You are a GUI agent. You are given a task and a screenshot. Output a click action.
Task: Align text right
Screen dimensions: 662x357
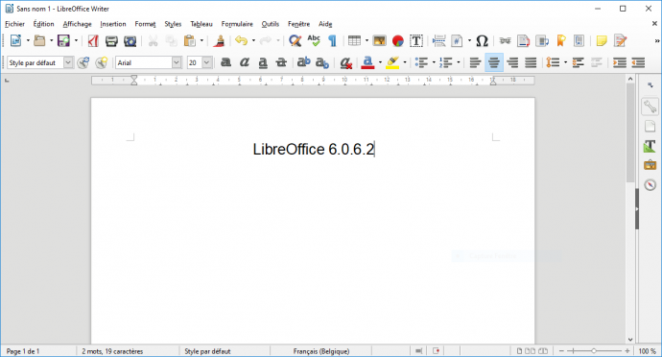[x=512, y=63]
